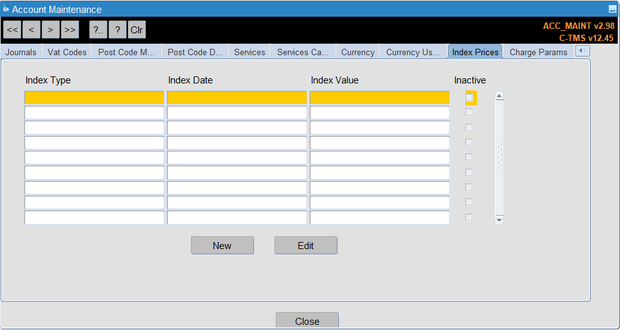
Task: Tick the Inactive checkbox in eighth row
Action: [x=469, y=202]
